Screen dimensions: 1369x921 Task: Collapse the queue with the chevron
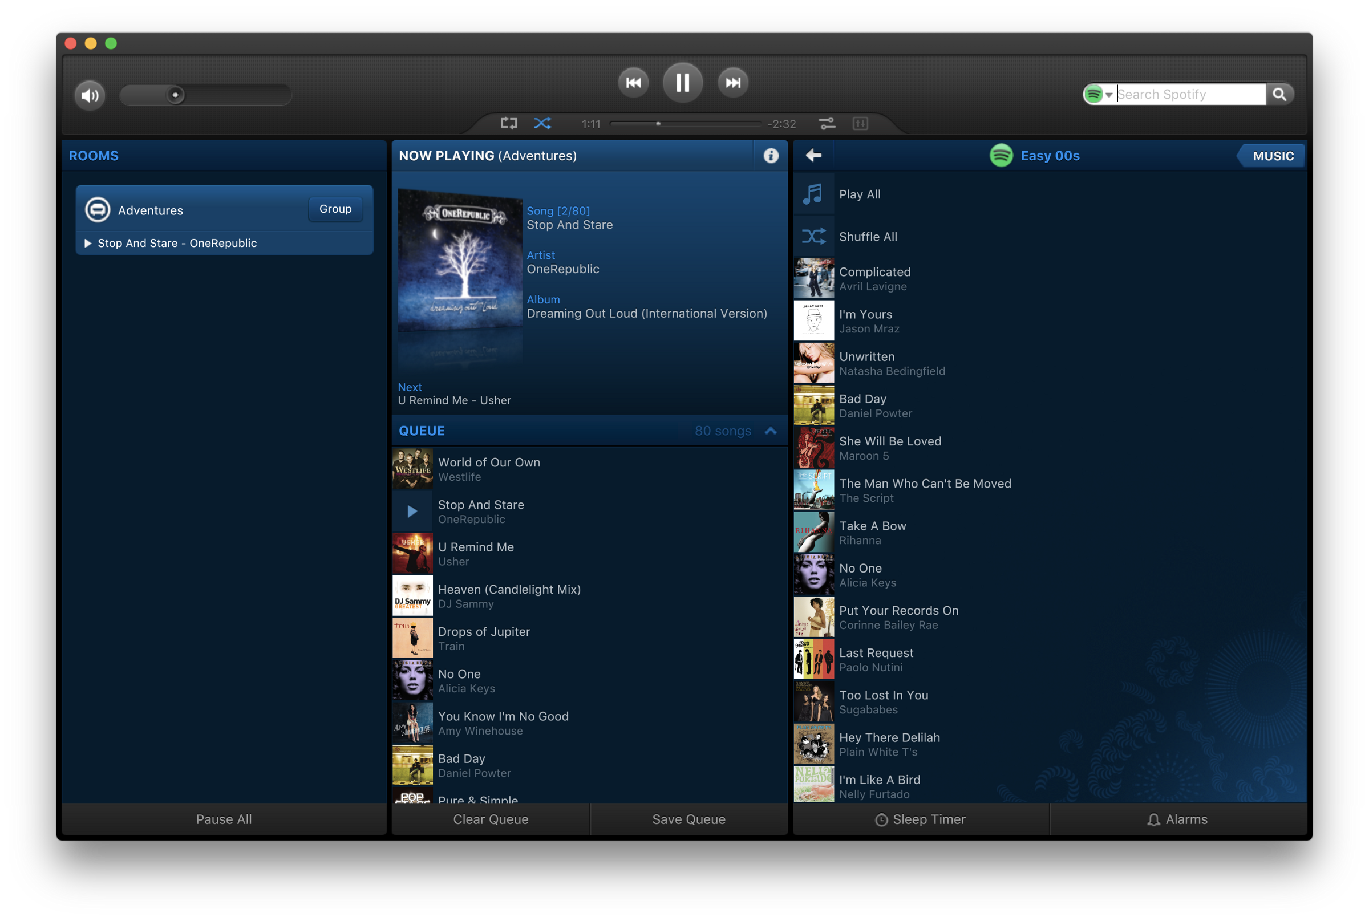(770, 431)
